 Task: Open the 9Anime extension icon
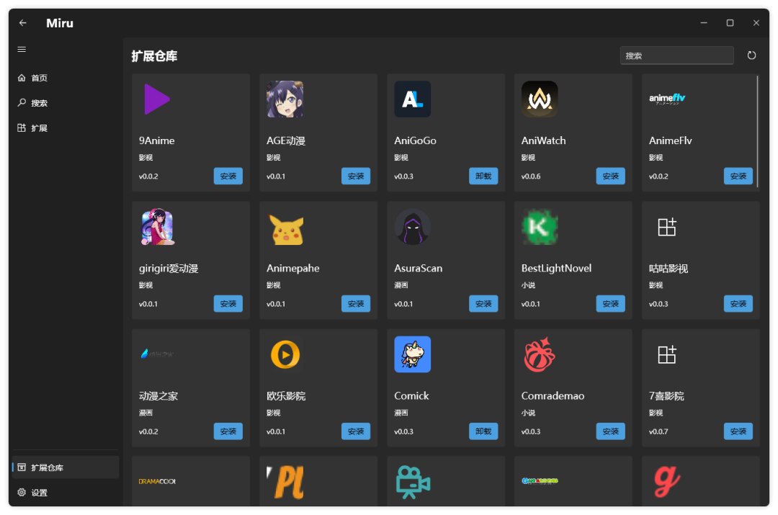coord(157,99)
